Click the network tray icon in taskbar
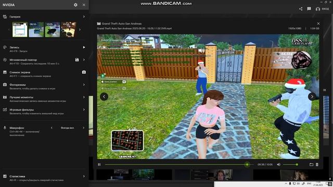Screen dimensions: 333x187 tap(294, 183)
